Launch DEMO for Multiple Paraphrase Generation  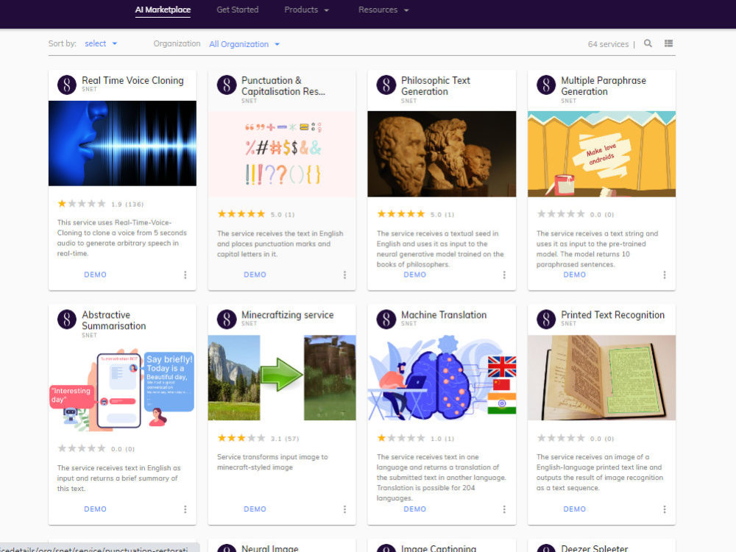point(575,275)
